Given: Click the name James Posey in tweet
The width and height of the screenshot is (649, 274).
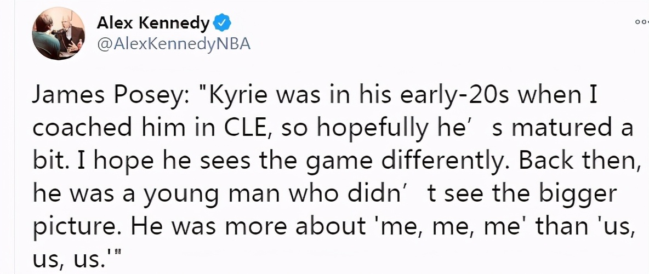Looking at the screenshot, I should (111, 96).
